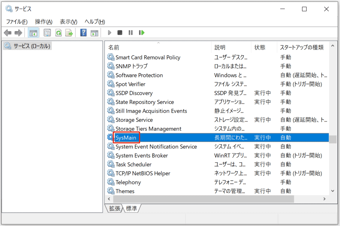Click gear icon next to Spot Verifier

pyautogui.click(x=111, y=84)
